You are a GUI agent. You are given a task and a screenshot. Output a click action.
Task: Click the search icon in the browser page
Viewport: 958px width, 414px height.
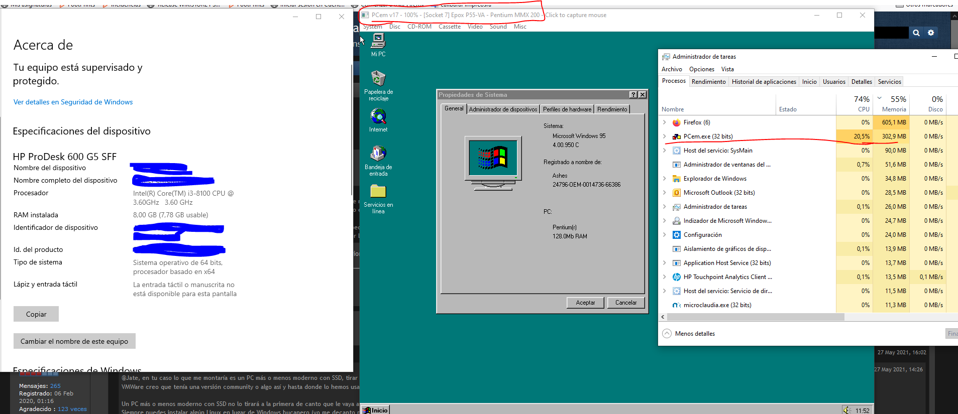pyautogui.click(x=916, y=33)
